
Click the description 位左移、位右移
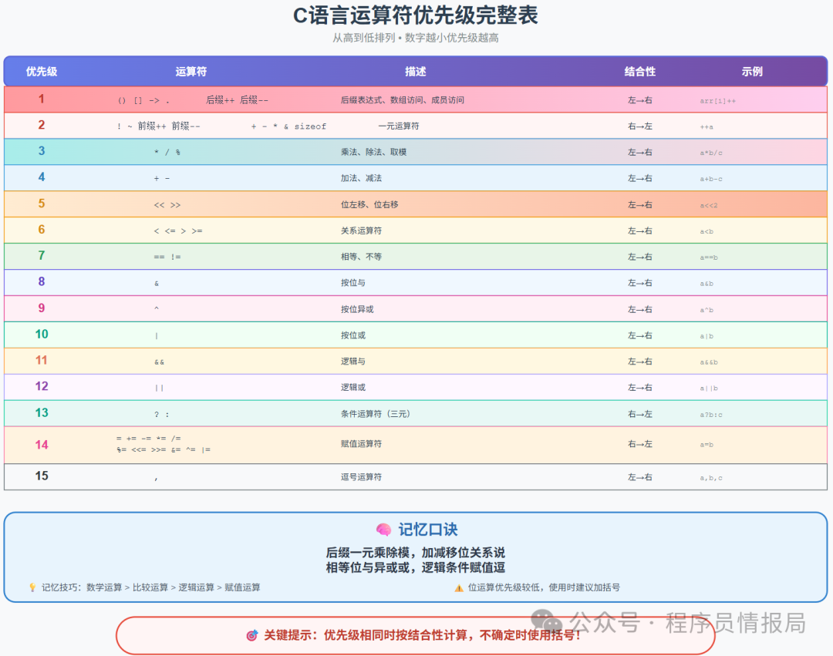pos(369,204)
